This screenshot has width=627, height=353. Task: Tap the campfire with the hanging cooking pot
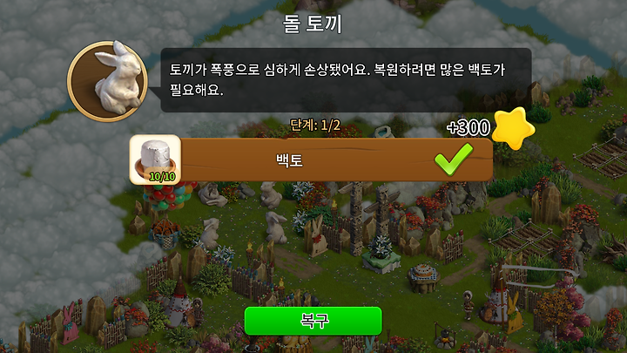click(445, 336)
